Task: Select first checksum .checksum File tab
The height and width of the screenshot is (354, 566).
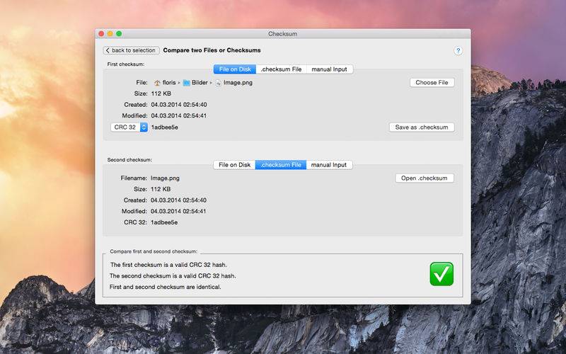Action: 281,69
